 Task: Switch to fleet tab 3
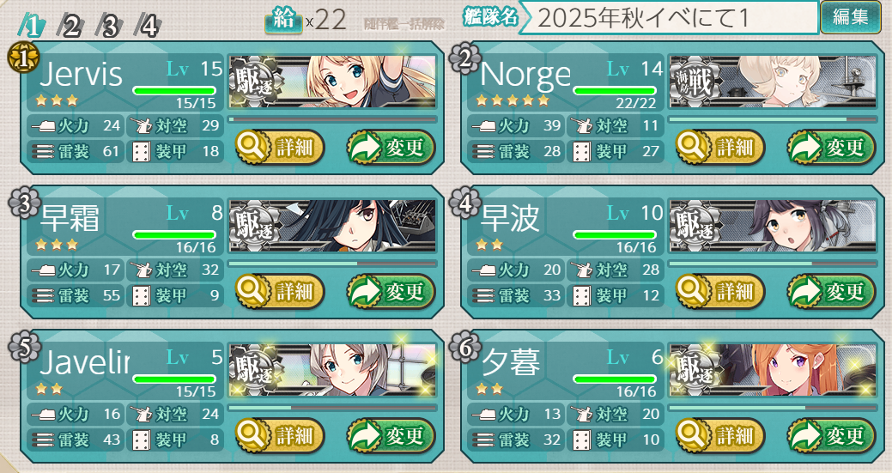pyautogui.click(x=109, y=26)
